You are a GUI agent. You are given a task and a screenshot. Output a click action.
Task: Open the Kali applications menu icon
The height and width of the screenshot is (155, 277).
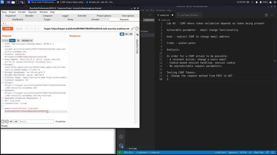click(x=2, y=2)
